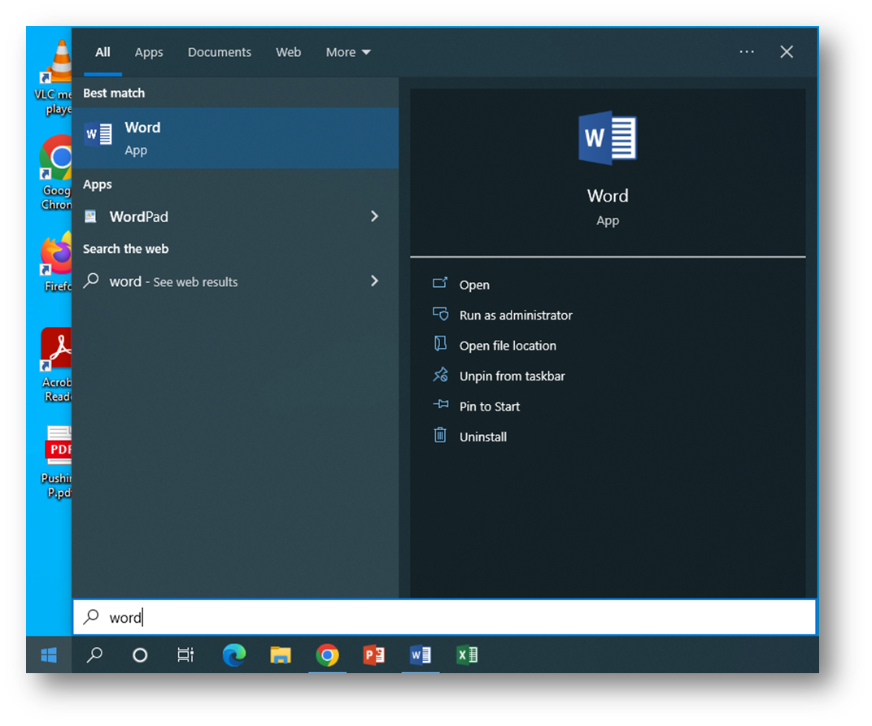The width and height of the screenshot is (872, 726).
Task: Open PowerPoint from the taskbar
Action: (x=374, y=654)
